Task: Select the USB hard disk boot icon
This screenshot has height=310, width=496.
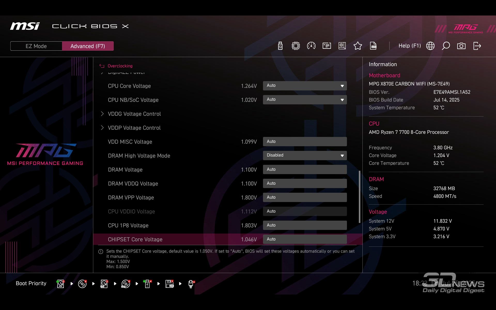Action: 104,284
